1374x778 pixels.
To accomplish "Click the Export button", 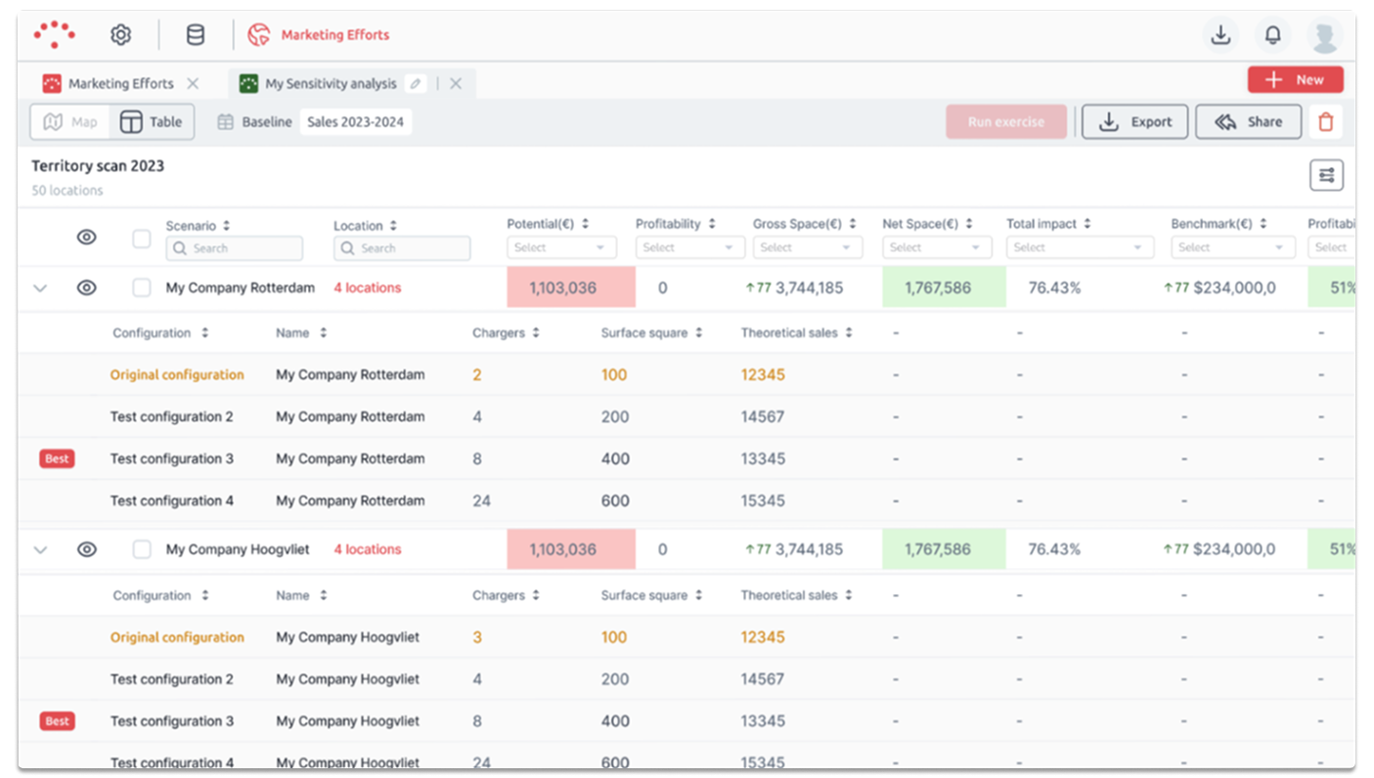I will tap(1134, 122).
